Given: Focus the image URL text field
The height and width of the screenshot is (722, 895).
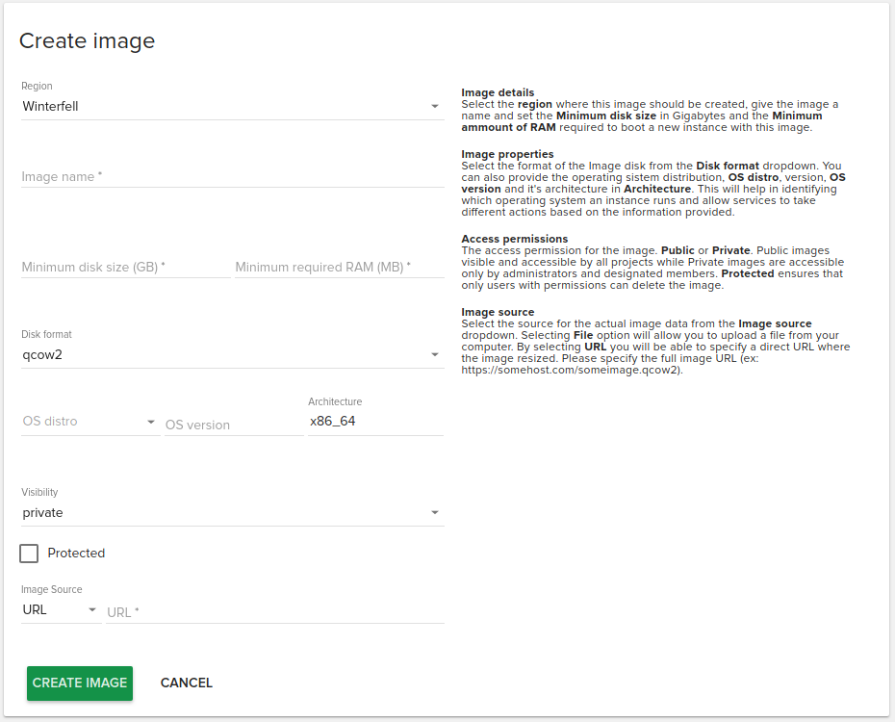Looking at the screenshot, I should pos(274,611).
